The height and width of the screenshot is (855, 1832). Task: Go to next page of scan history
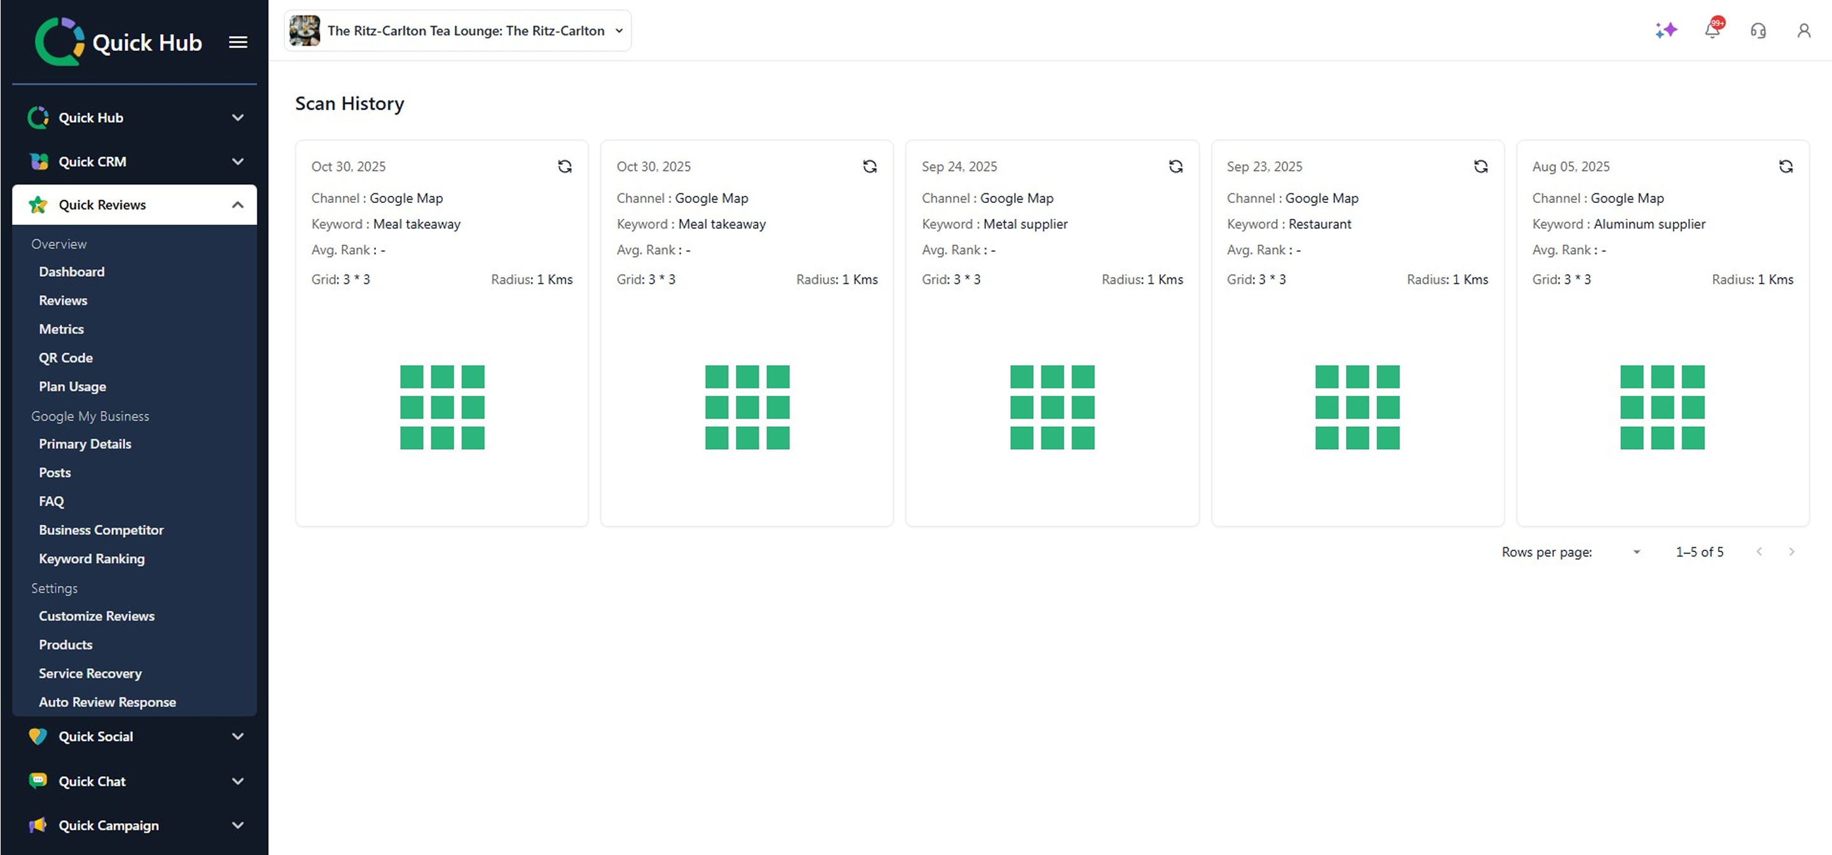coord(1791,552)
